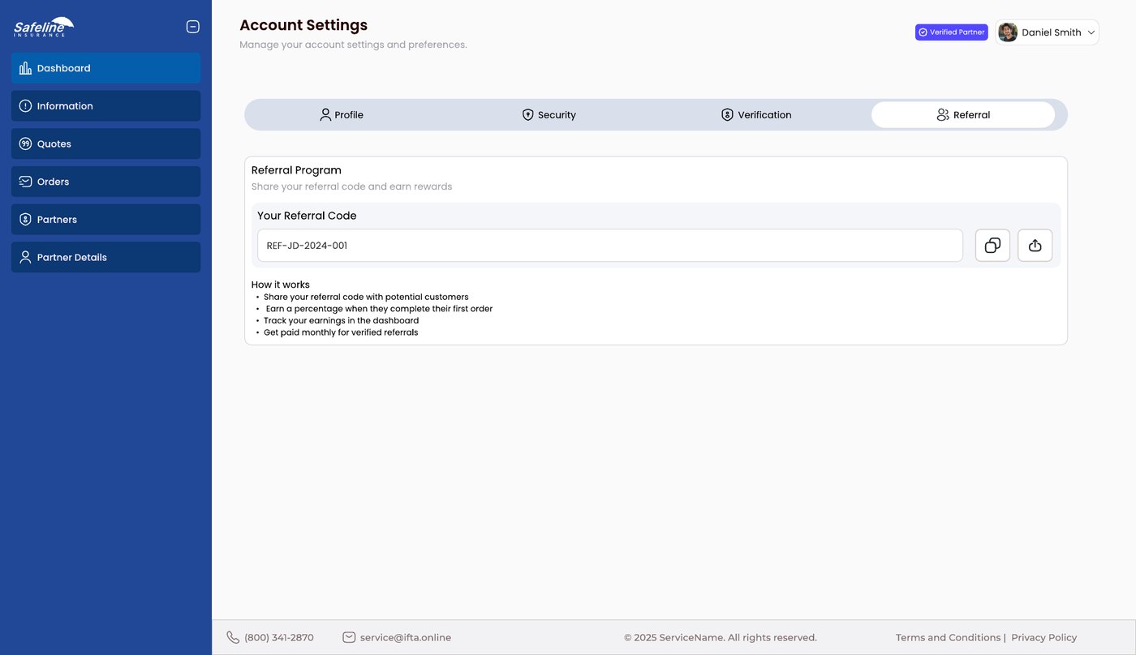1136x655 pixels.
Task: Open the Verification tab
Action: (x=756, y=115)
